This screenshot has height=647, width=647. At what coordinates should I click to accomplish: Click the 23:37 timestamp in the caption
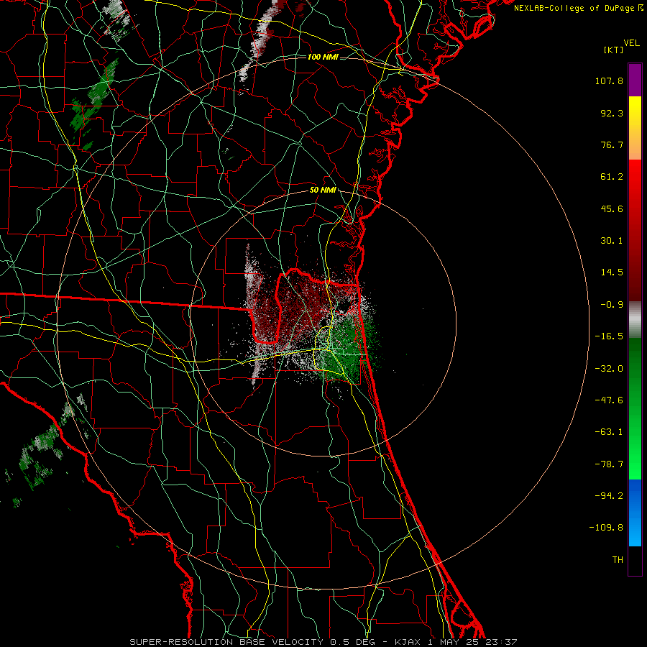(x=503, y=642)
